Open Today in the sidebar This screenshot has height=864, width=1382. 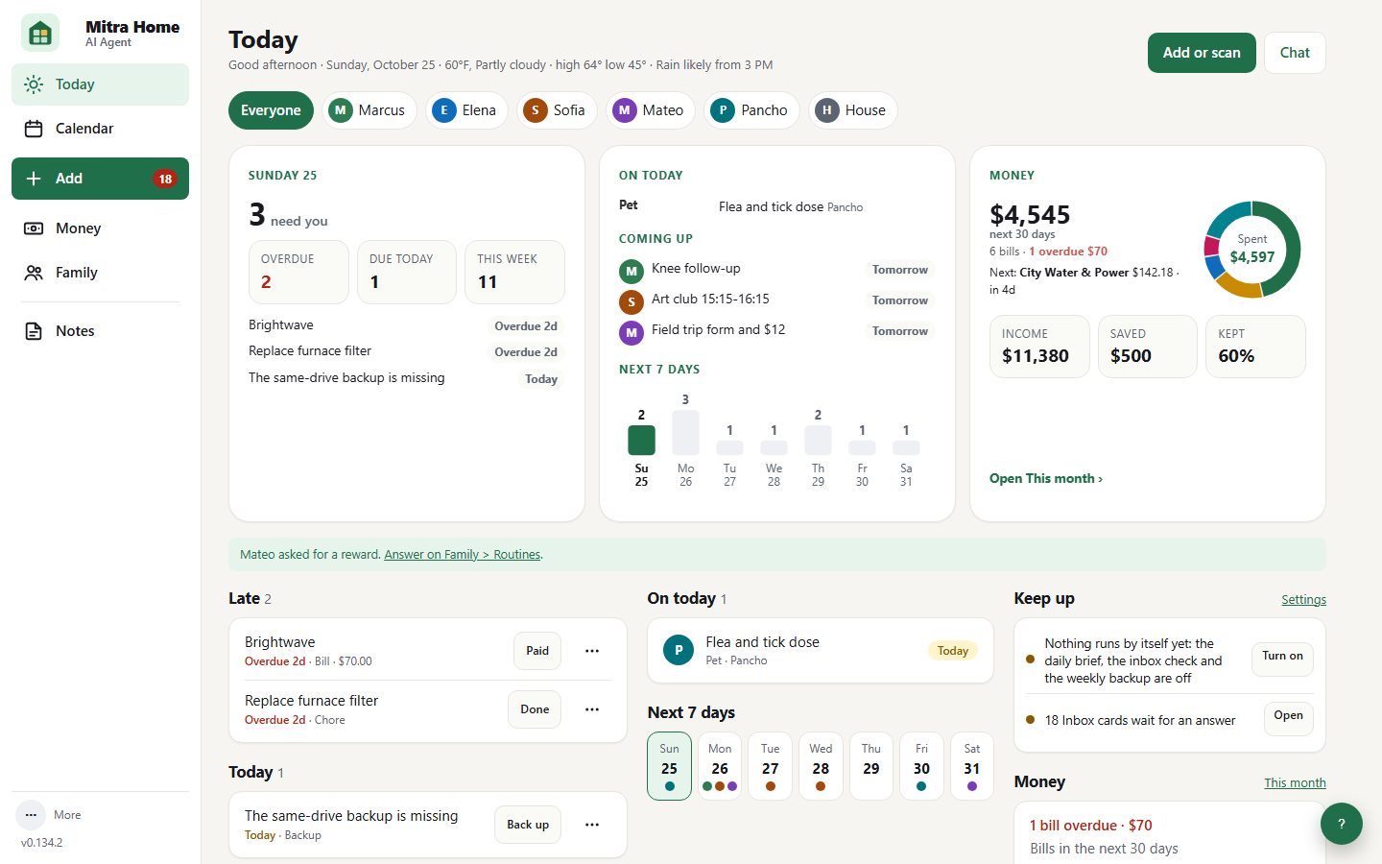coord(100,84)
